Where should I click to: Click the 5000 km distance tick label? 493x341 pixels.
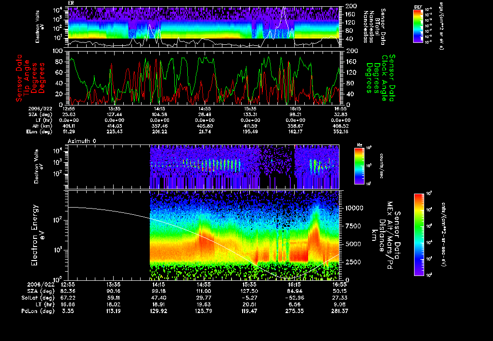[354, 244]
